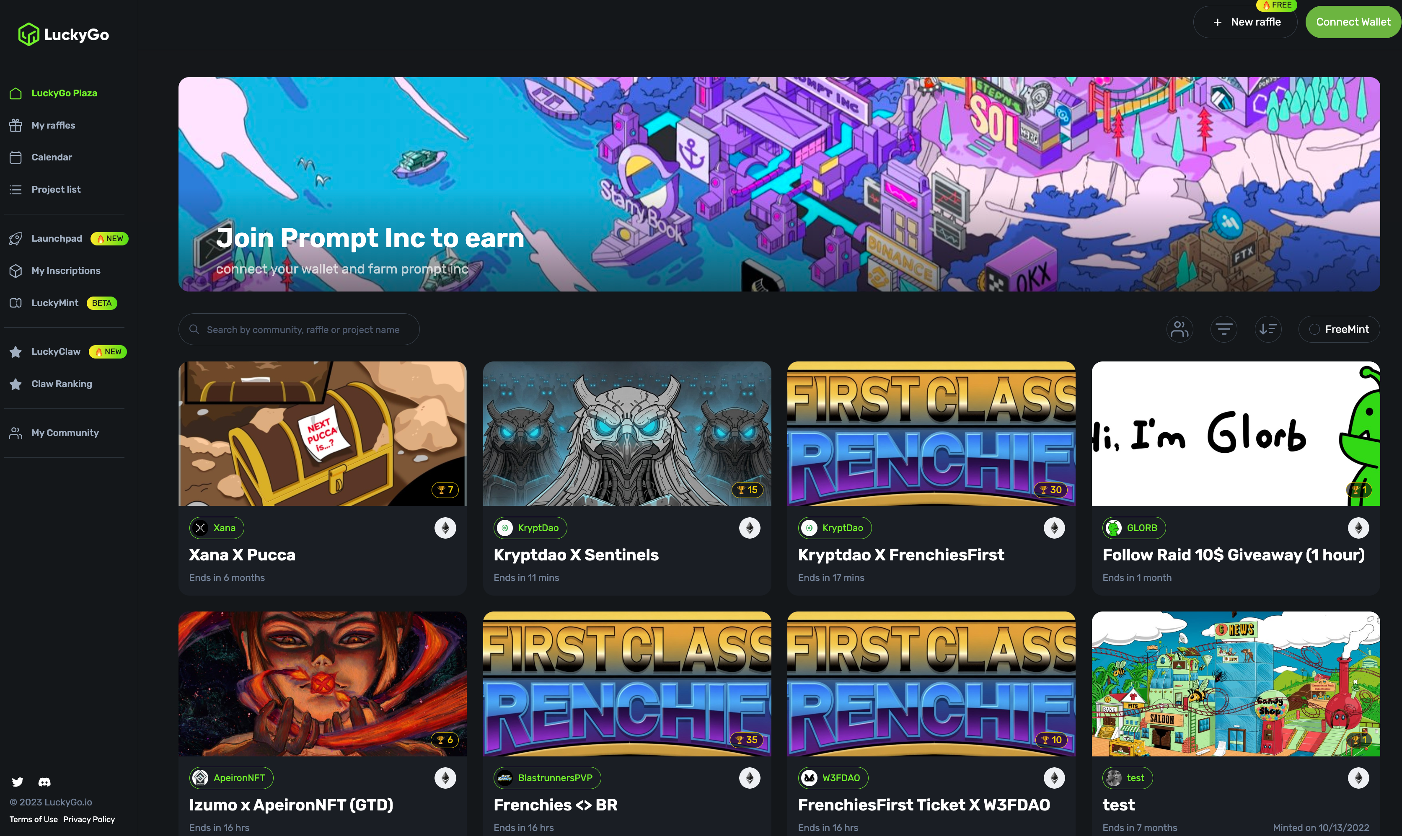Open Terms of Use link
Image resolution: width=1402 pixels, height=836 pixels.
click(33, 819)
